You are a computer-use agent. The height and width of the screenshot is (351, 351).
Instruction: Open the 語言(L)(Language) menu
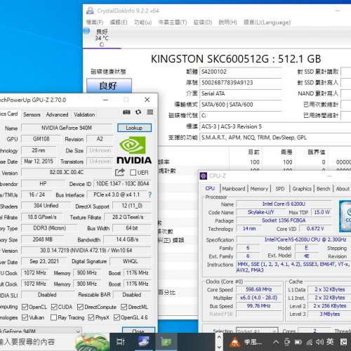click(267, 22)
